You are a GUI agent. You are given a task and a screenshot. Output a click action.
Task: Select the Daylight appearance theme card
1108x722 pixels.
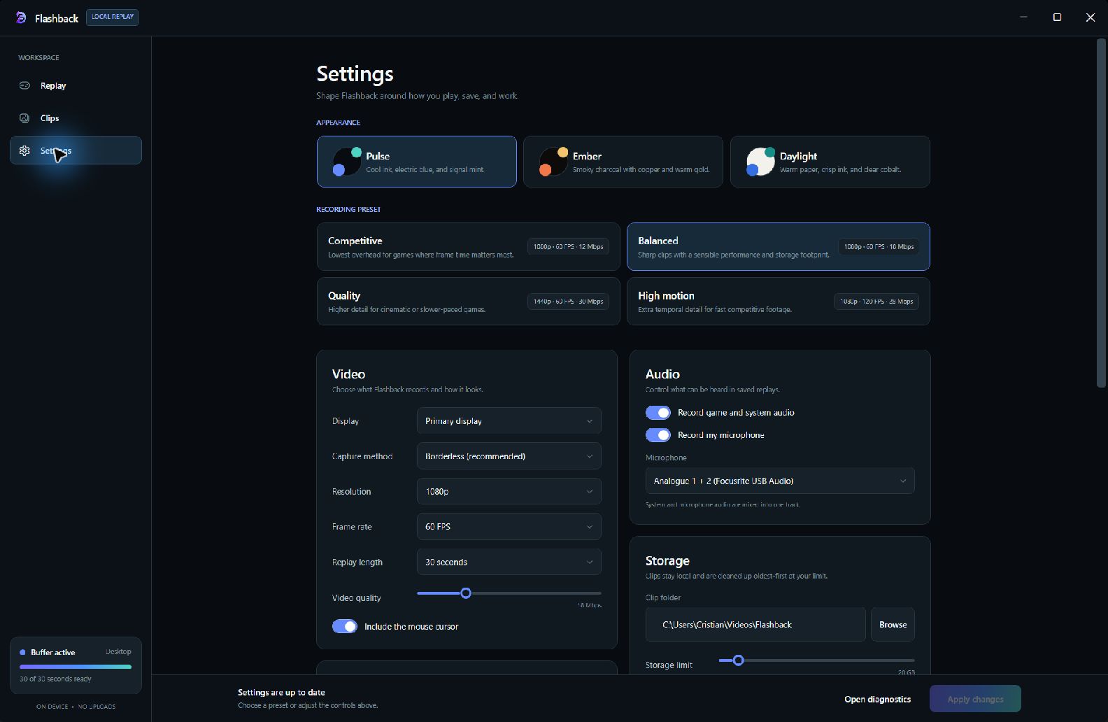830,162
